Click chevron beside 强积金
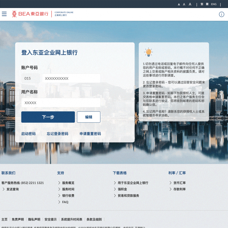The image size is (228, 228). click(115, 189)
